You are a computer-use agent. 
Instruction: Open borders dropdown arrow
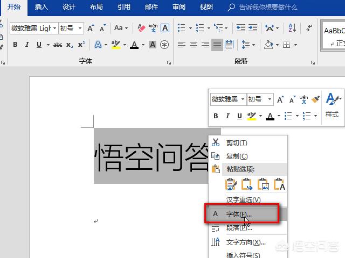point(296,45)
